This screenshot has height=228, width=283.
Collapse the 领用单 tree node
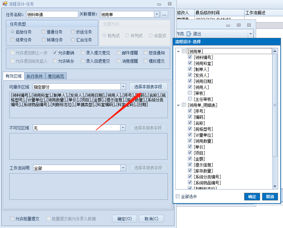178,51
